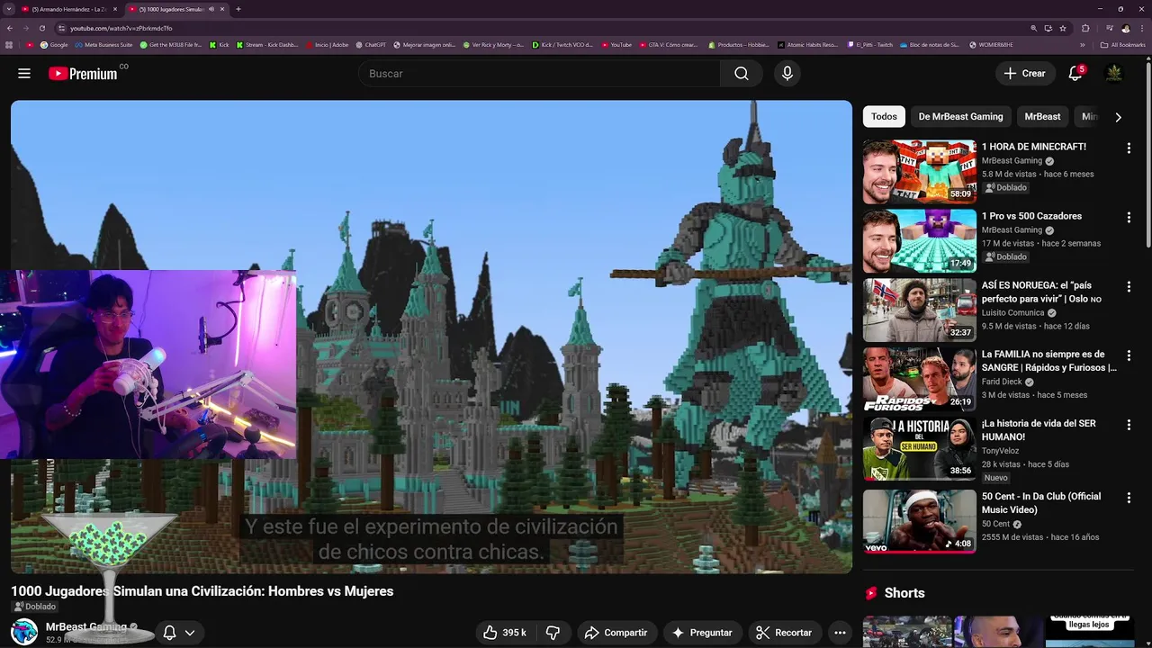The image size is (1152, 648).
Task: Open the browser tab search dropdown
Action: (x=9, y=9)
